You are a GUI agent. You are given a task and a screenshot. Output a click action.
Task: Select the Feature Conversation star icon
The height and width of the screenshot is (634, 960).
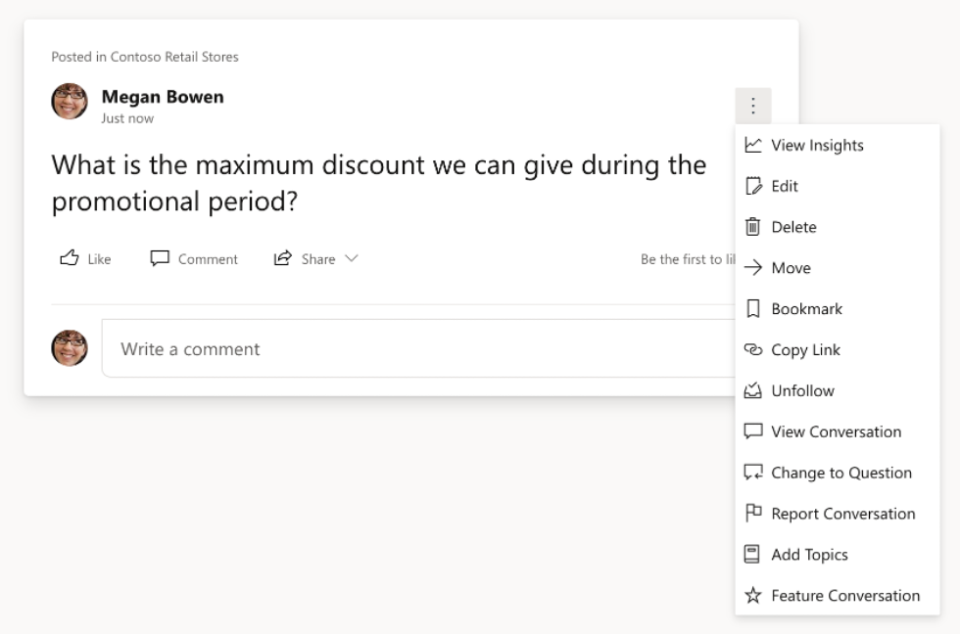(x=751, y=595)
